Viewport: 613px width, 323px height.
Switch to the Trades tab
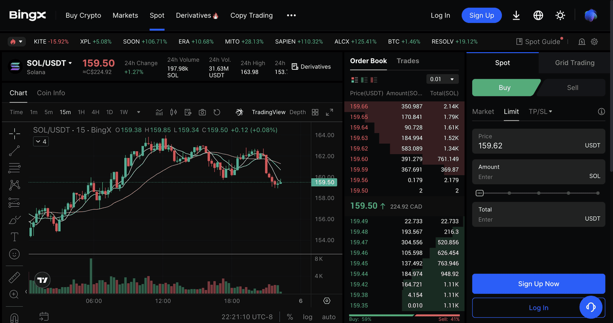[x=408, y=61]
